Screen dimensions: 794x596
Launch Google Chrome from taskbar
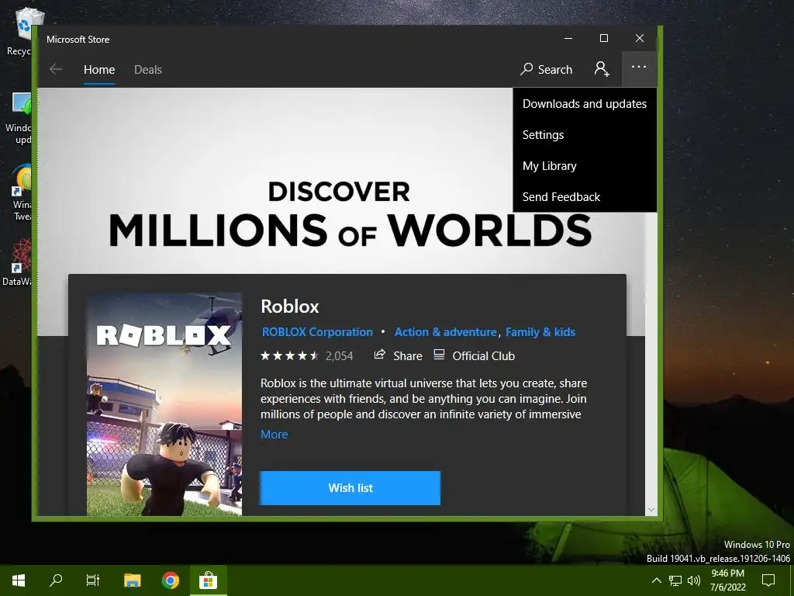click(x=171, y=580)
